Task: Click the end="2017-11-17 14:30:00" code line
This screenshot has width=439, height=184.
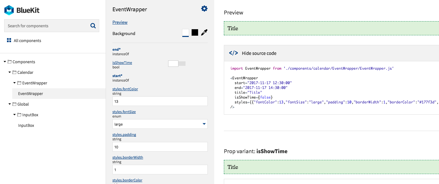Action: tap(261, 88)
